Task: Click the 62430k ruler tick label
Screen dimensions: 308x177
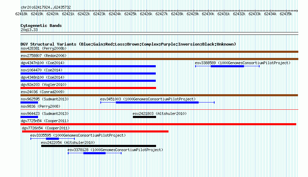Action: coord(208,14)
